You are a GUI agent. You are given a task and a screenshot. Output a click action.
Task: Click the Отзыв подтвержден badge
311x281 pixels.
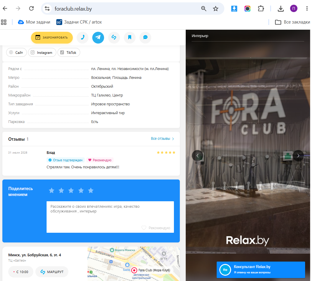tap(66, 160)
